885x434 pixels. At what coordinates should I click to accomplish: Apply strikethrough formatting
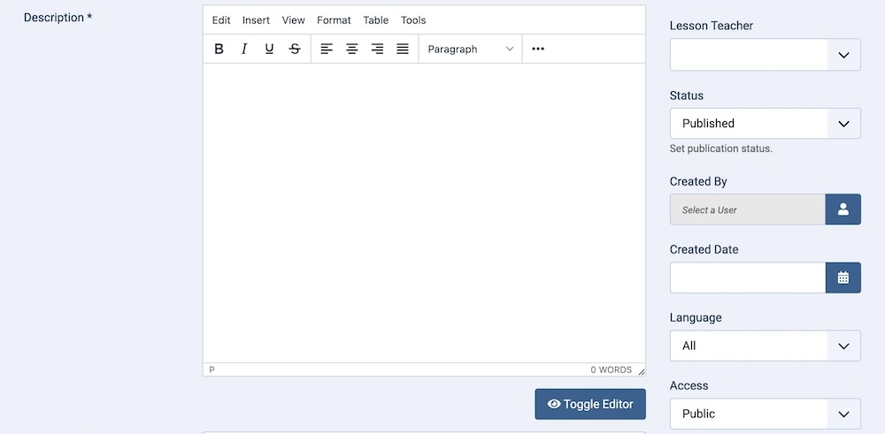pos(295,49)
